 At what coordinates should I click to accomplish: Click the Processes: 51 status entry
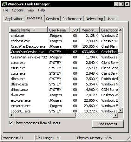click(x=18, y=138)
